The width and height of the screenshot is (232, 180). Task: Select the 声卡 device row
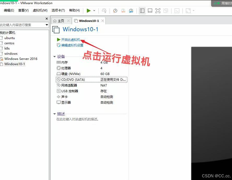[x=92, y=97]
